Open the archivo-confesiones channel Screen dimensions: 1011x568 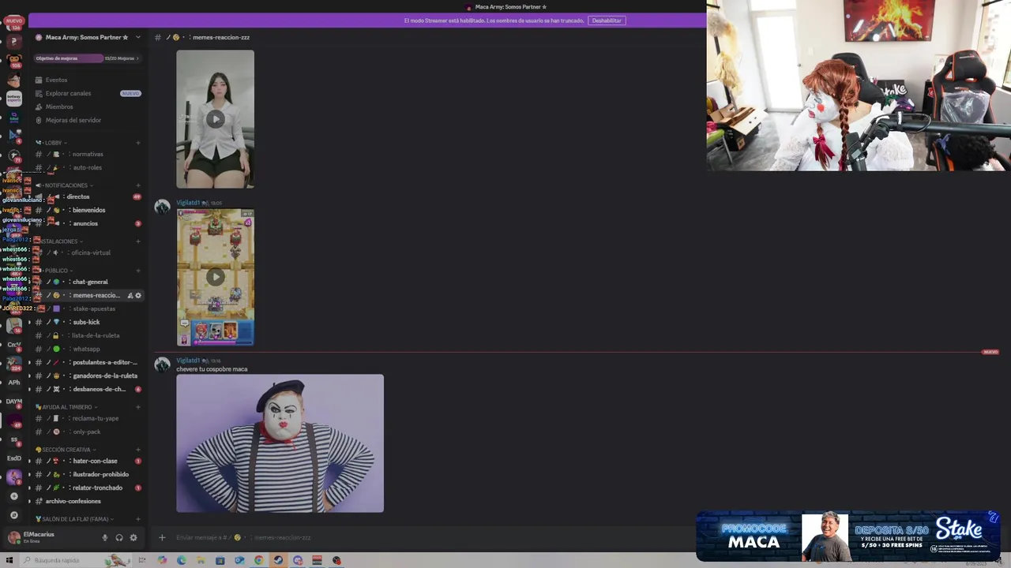pos(87,501)
